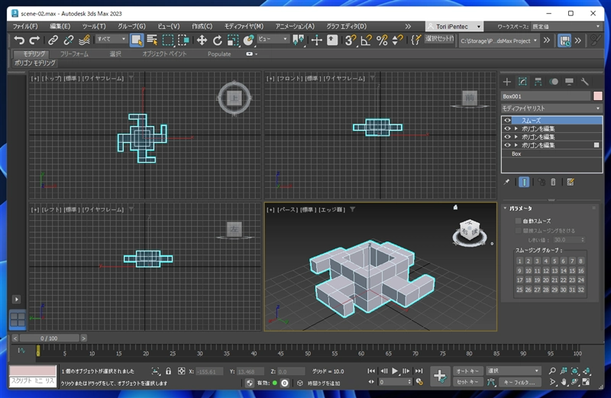This screenshot has height=398, width=611.
Task: Open the 編集(E) menu
Action: click(x=60, y=27)
